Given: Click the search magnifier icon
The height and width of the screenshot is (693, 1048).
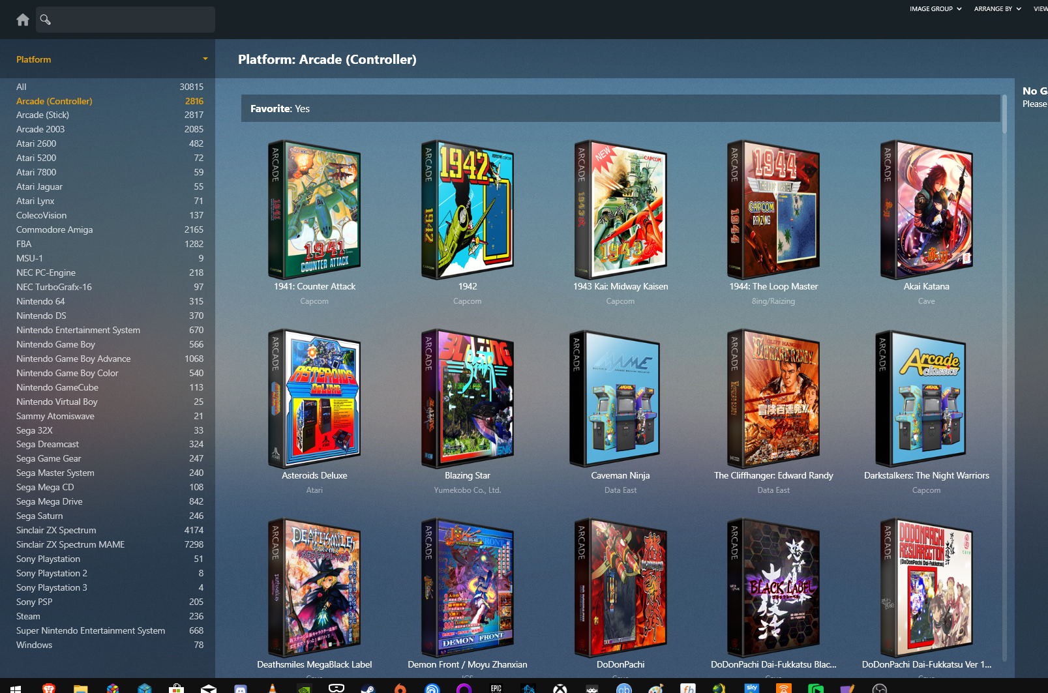Looking at the screenshot, I should pos(46,20).
